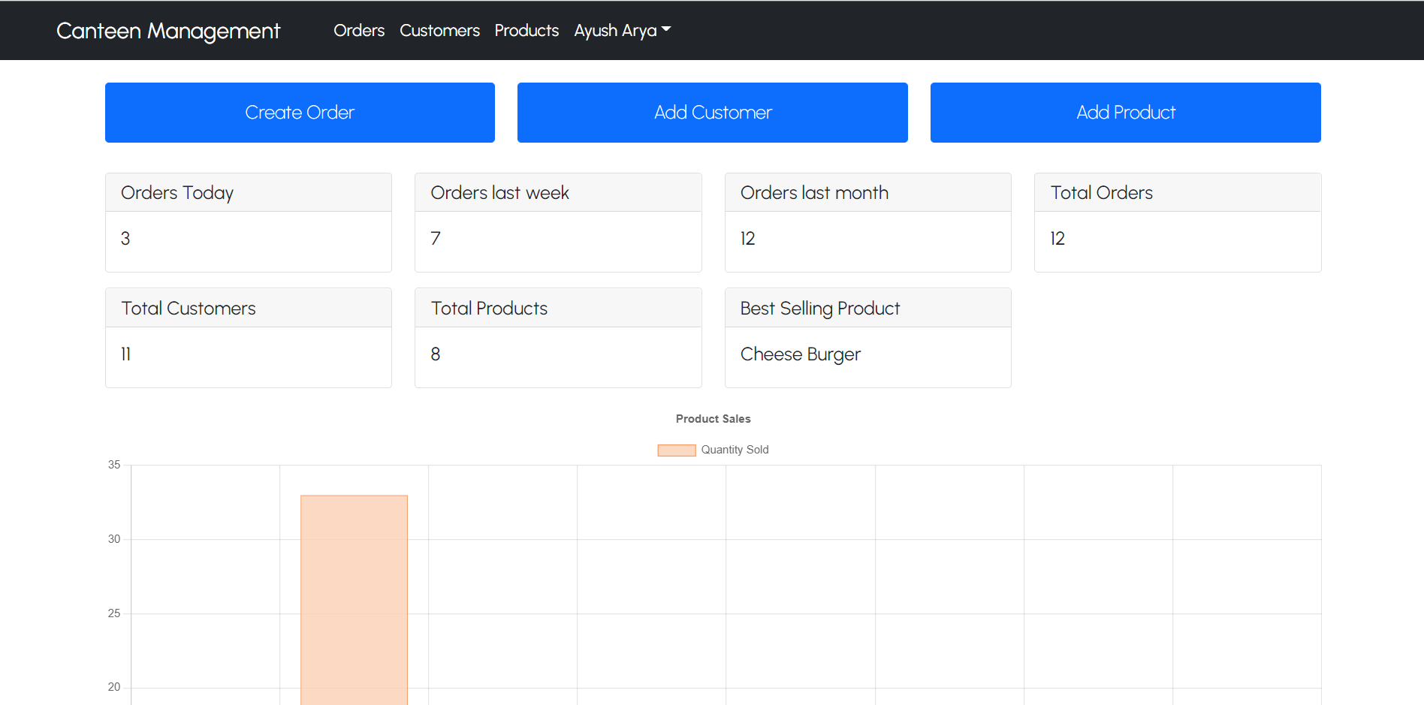The image size is (1424, 705).
Task: Open the Best Selling Product card
Action: 867,337
